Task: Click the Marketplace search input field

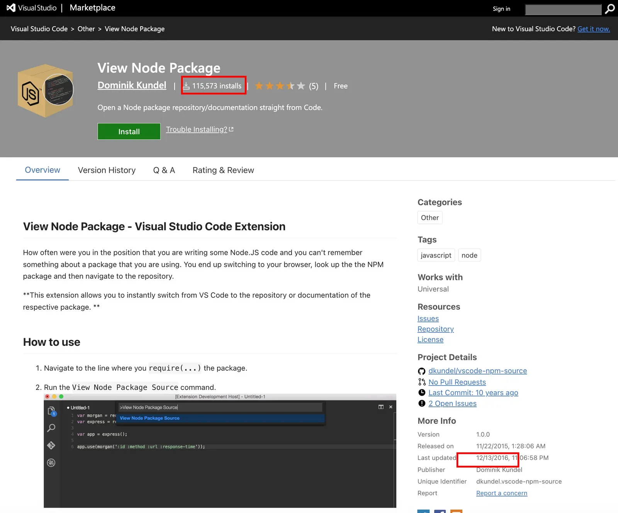Action: click(x=563, y=9)
